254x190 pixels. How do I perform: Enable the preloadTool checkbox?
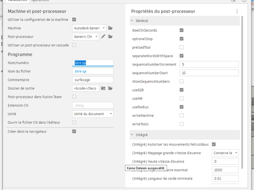[x=181, y=47]
